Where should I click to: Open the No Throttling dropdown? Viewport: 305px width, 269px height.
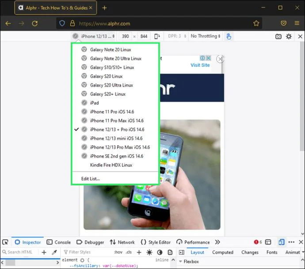pos(206,36)
